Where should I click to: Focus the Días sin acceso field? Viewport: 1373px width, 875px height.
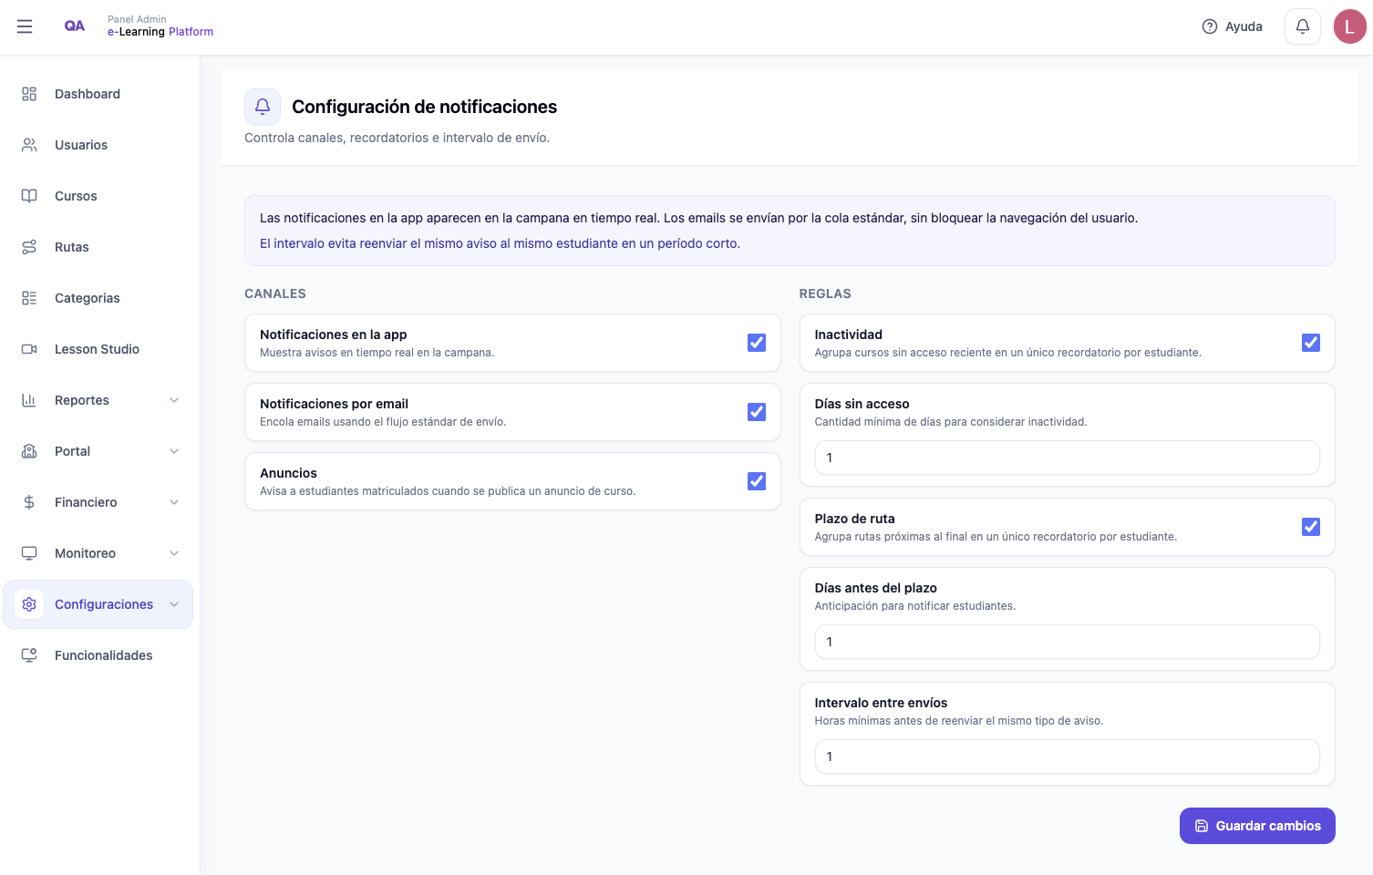click(x=1067, y=458)
